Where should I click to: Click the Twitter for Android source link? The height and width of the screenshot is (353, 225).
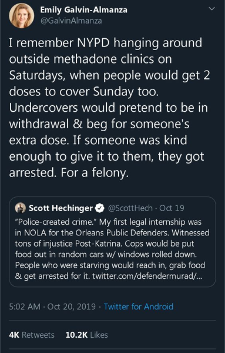(x=139, y=307)
